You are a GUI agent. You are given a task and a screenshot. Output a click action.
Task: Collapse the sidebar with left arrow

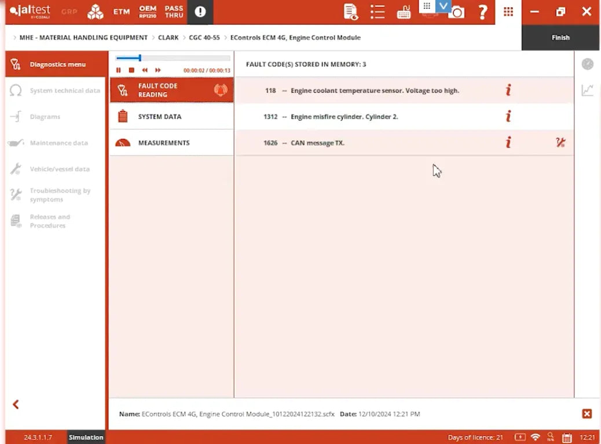click(x=16, y=404)
